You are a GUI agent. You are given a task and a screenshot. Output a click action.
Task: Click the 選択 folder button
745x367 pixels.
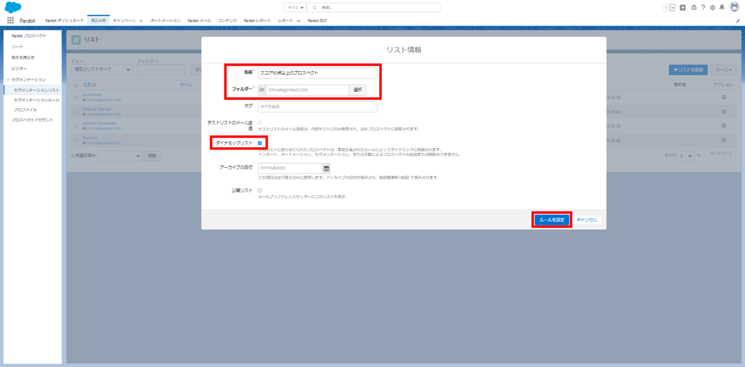358,90
